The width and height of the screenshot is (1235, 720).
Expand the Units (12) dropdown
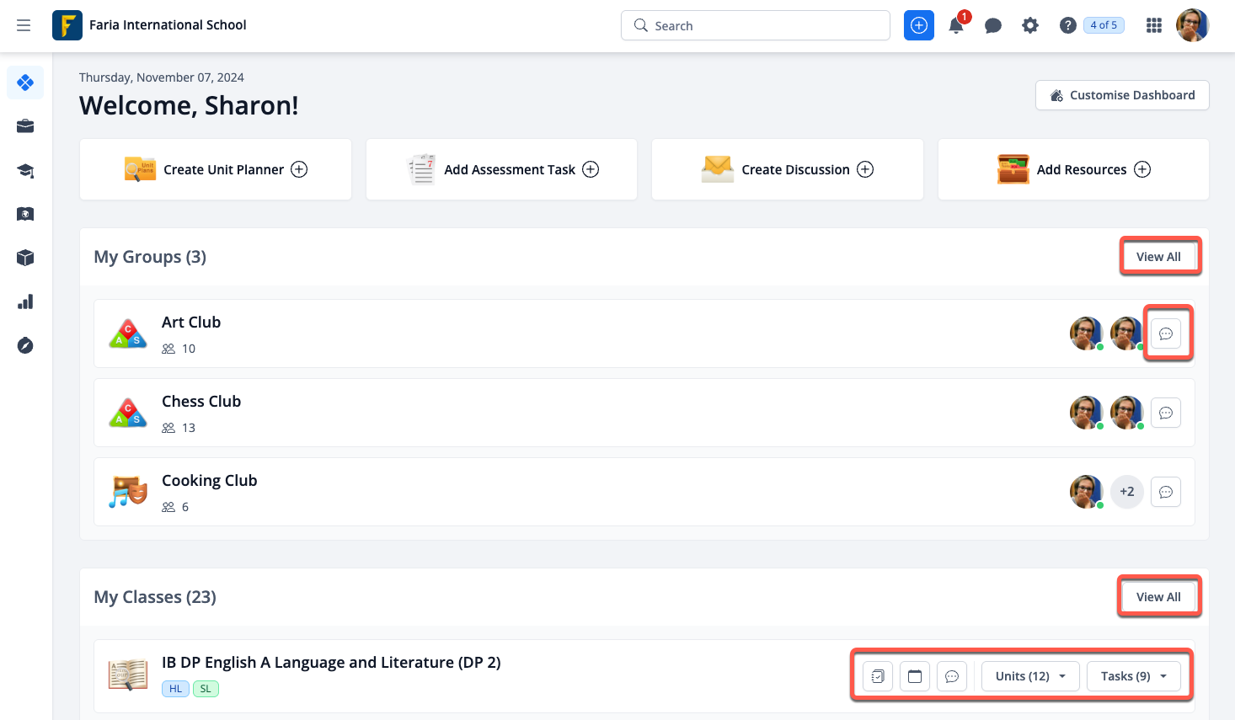click(1030, 676)
